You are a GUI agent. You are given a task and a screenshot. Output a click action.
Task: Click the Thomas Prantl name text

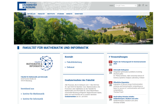118,92
